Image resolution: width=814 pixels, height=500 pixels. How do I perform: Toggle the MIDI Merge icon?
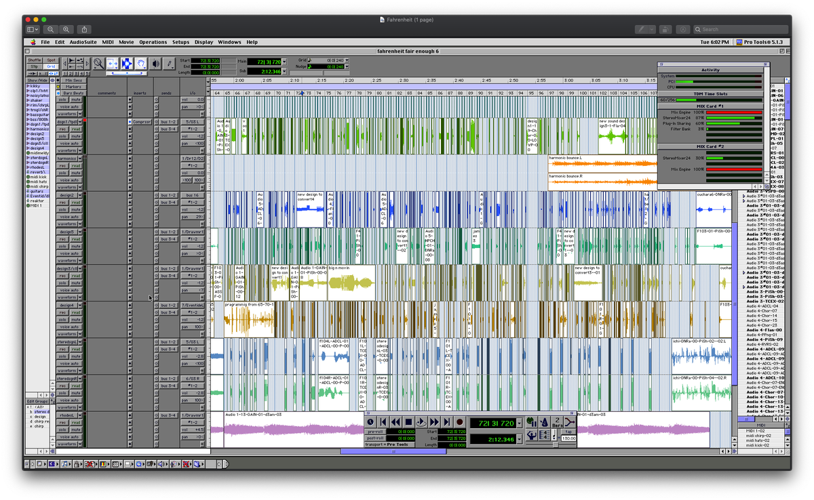pyautogui.click(x=570, y=421)
